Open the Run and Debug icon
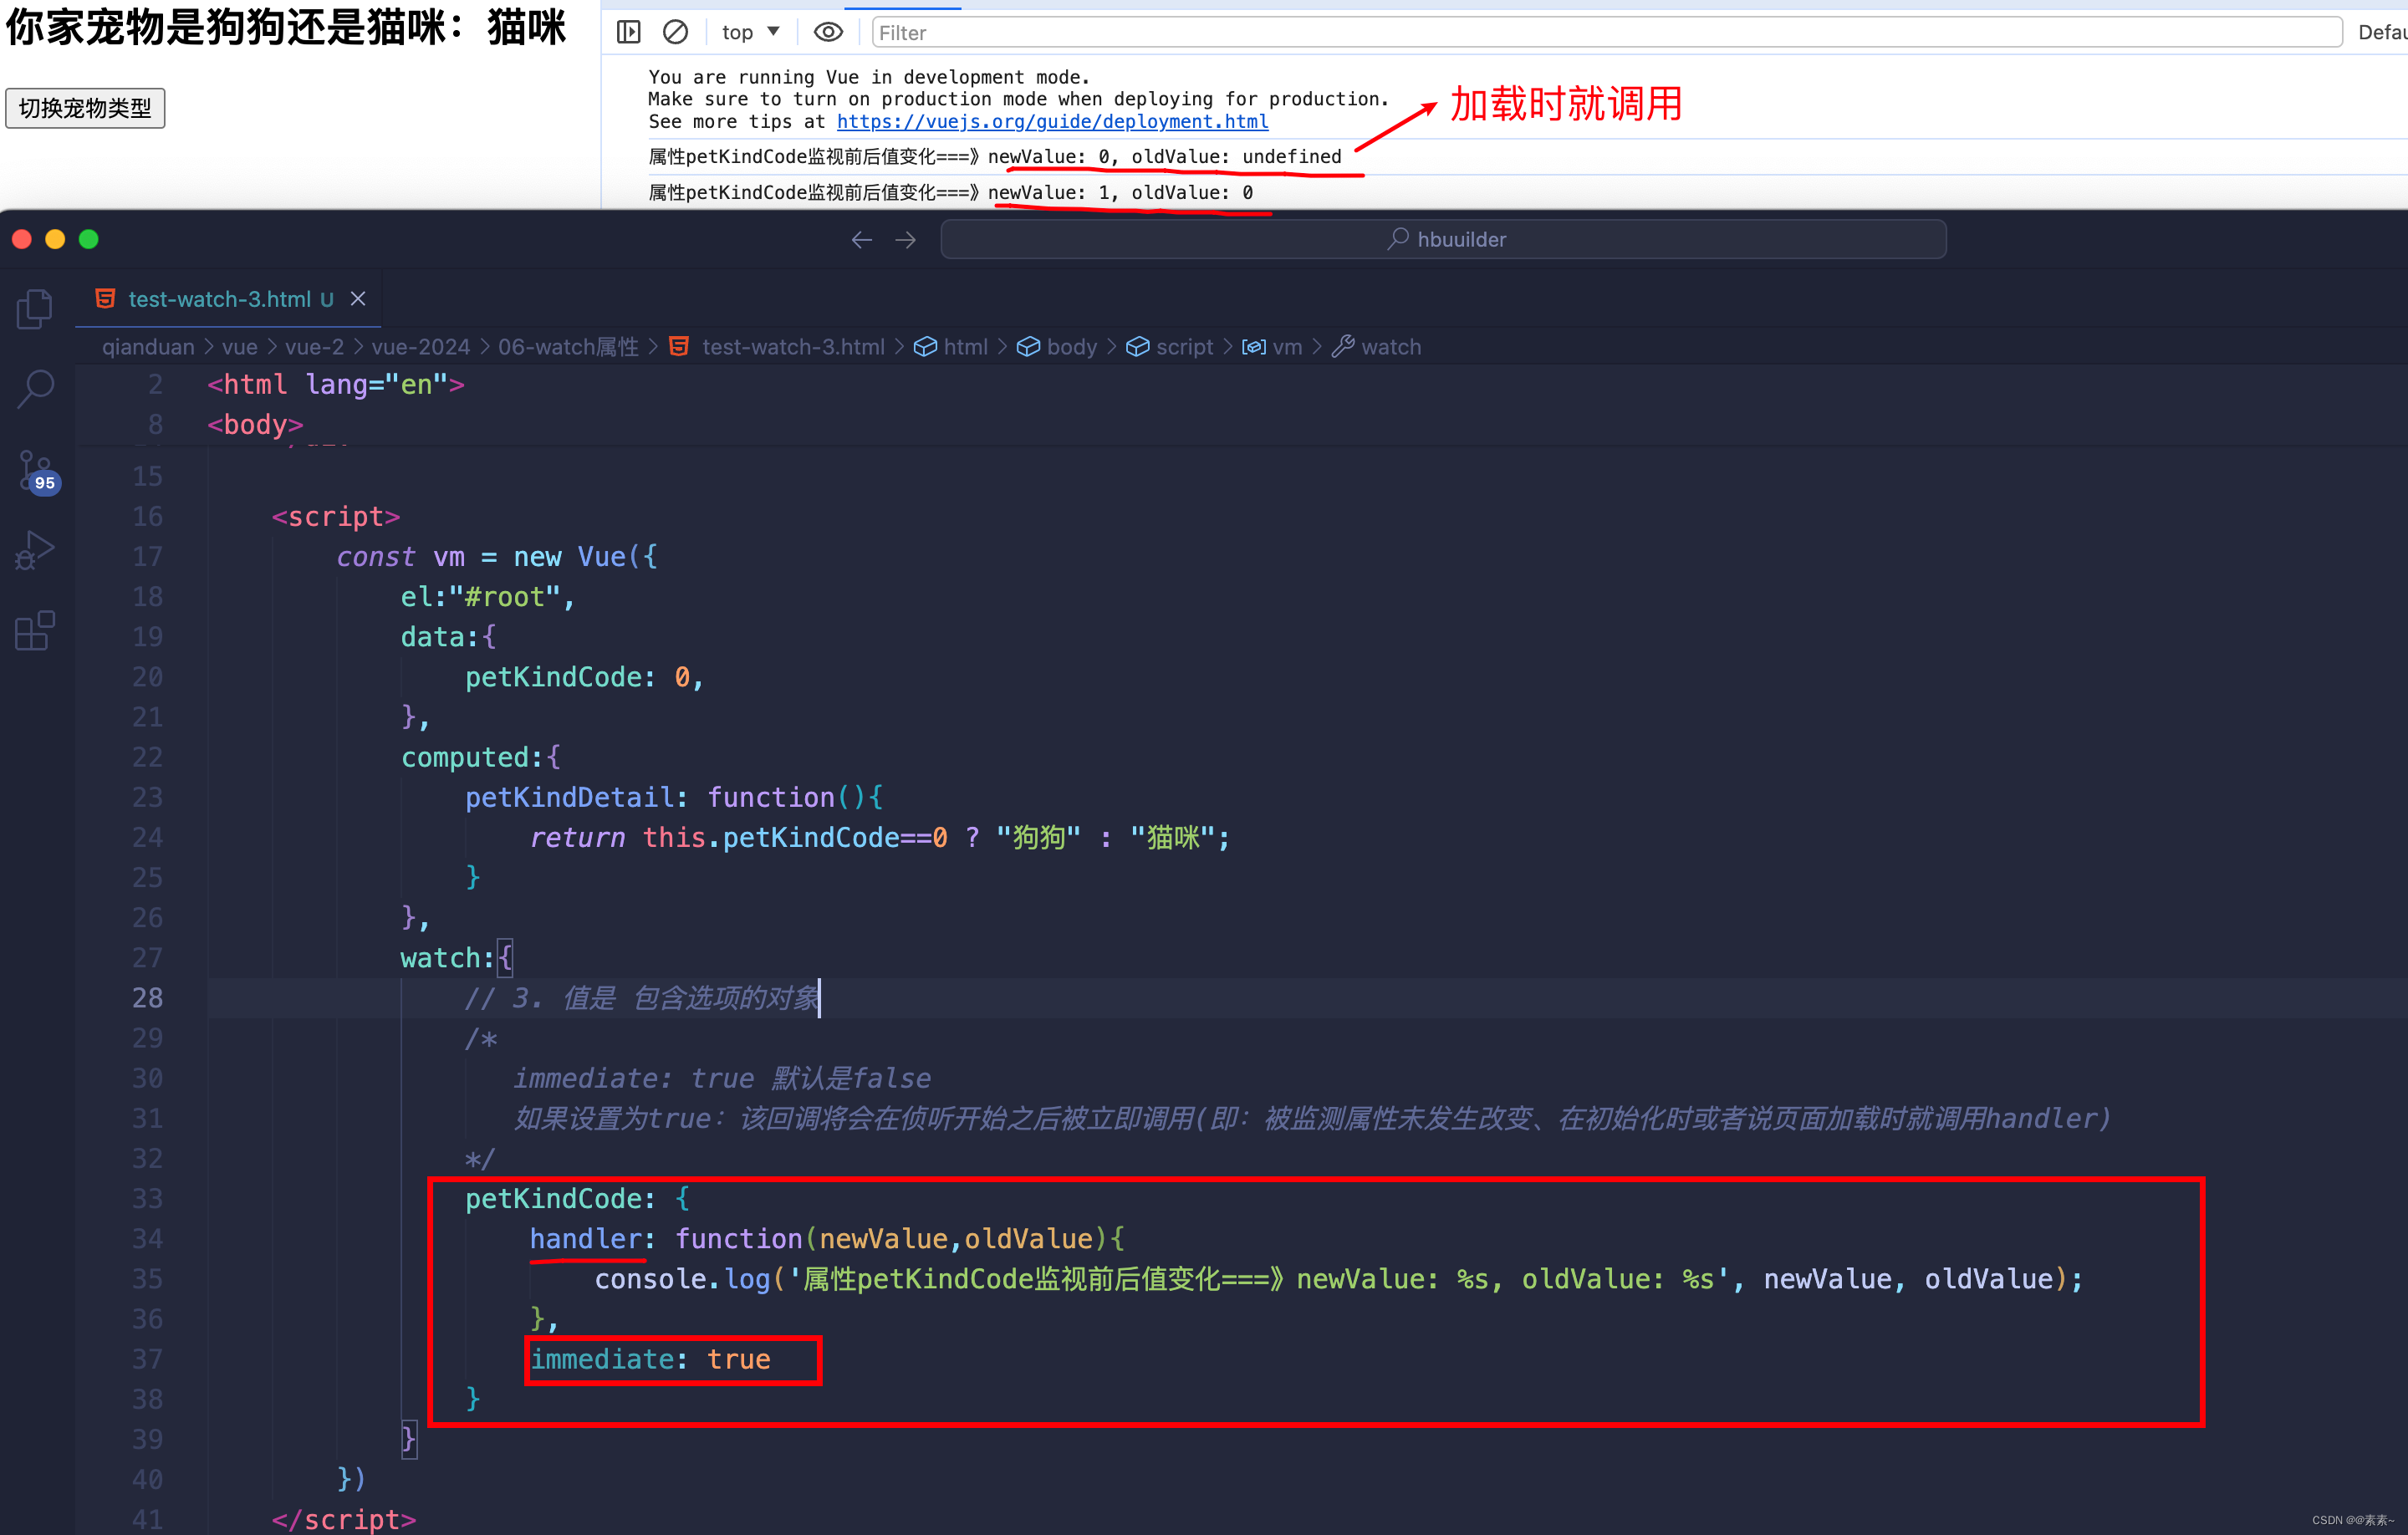 35,550
